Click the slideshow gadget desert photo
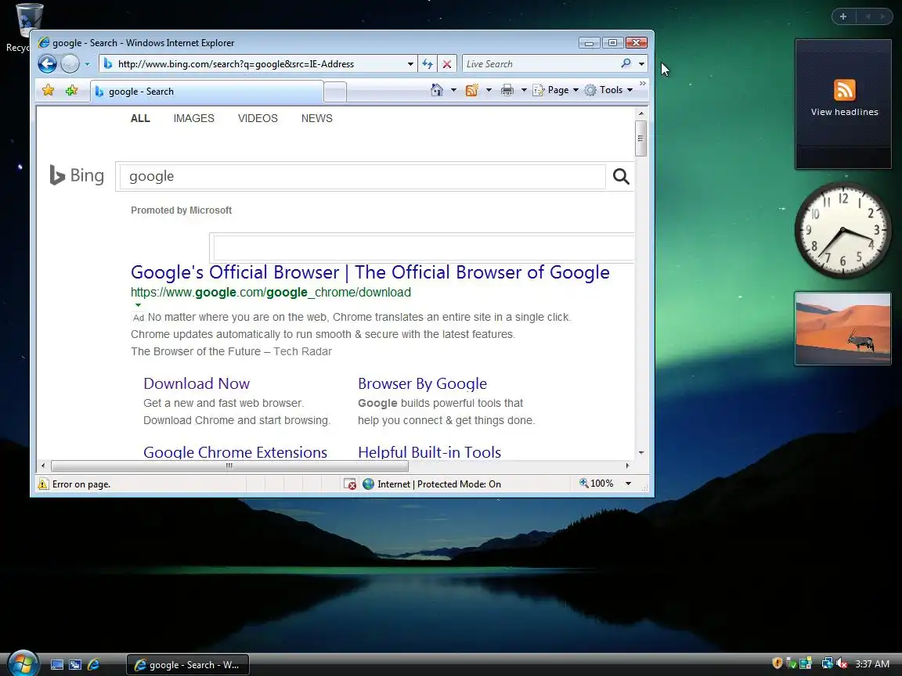Image resolution: width=902 pixels, height=676 pixels. point(843,329)
